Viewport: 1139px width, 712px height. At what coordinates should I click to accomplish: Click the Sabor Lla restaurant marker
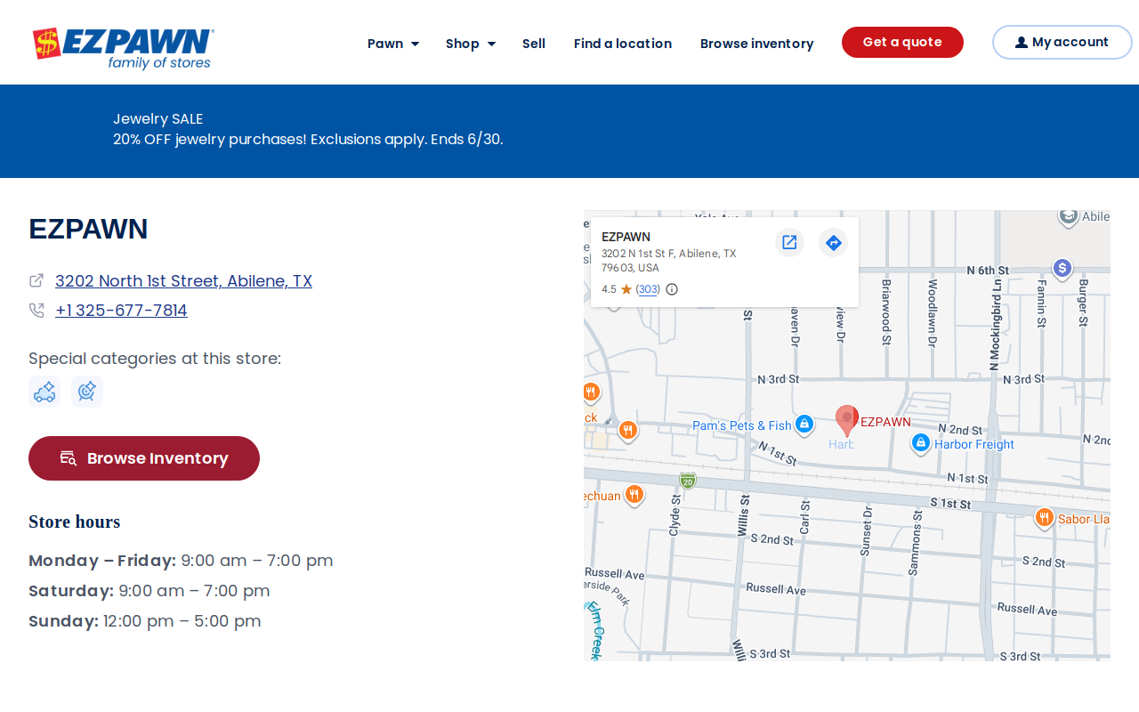1045,518
